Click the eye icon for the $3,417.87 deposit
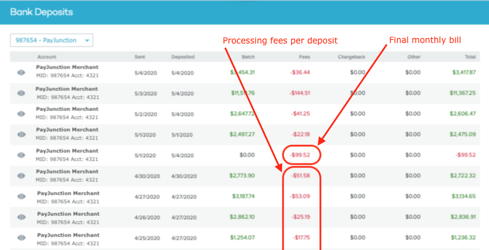The width and height of the screenshot is (489, 250). [x=21, y=73]
